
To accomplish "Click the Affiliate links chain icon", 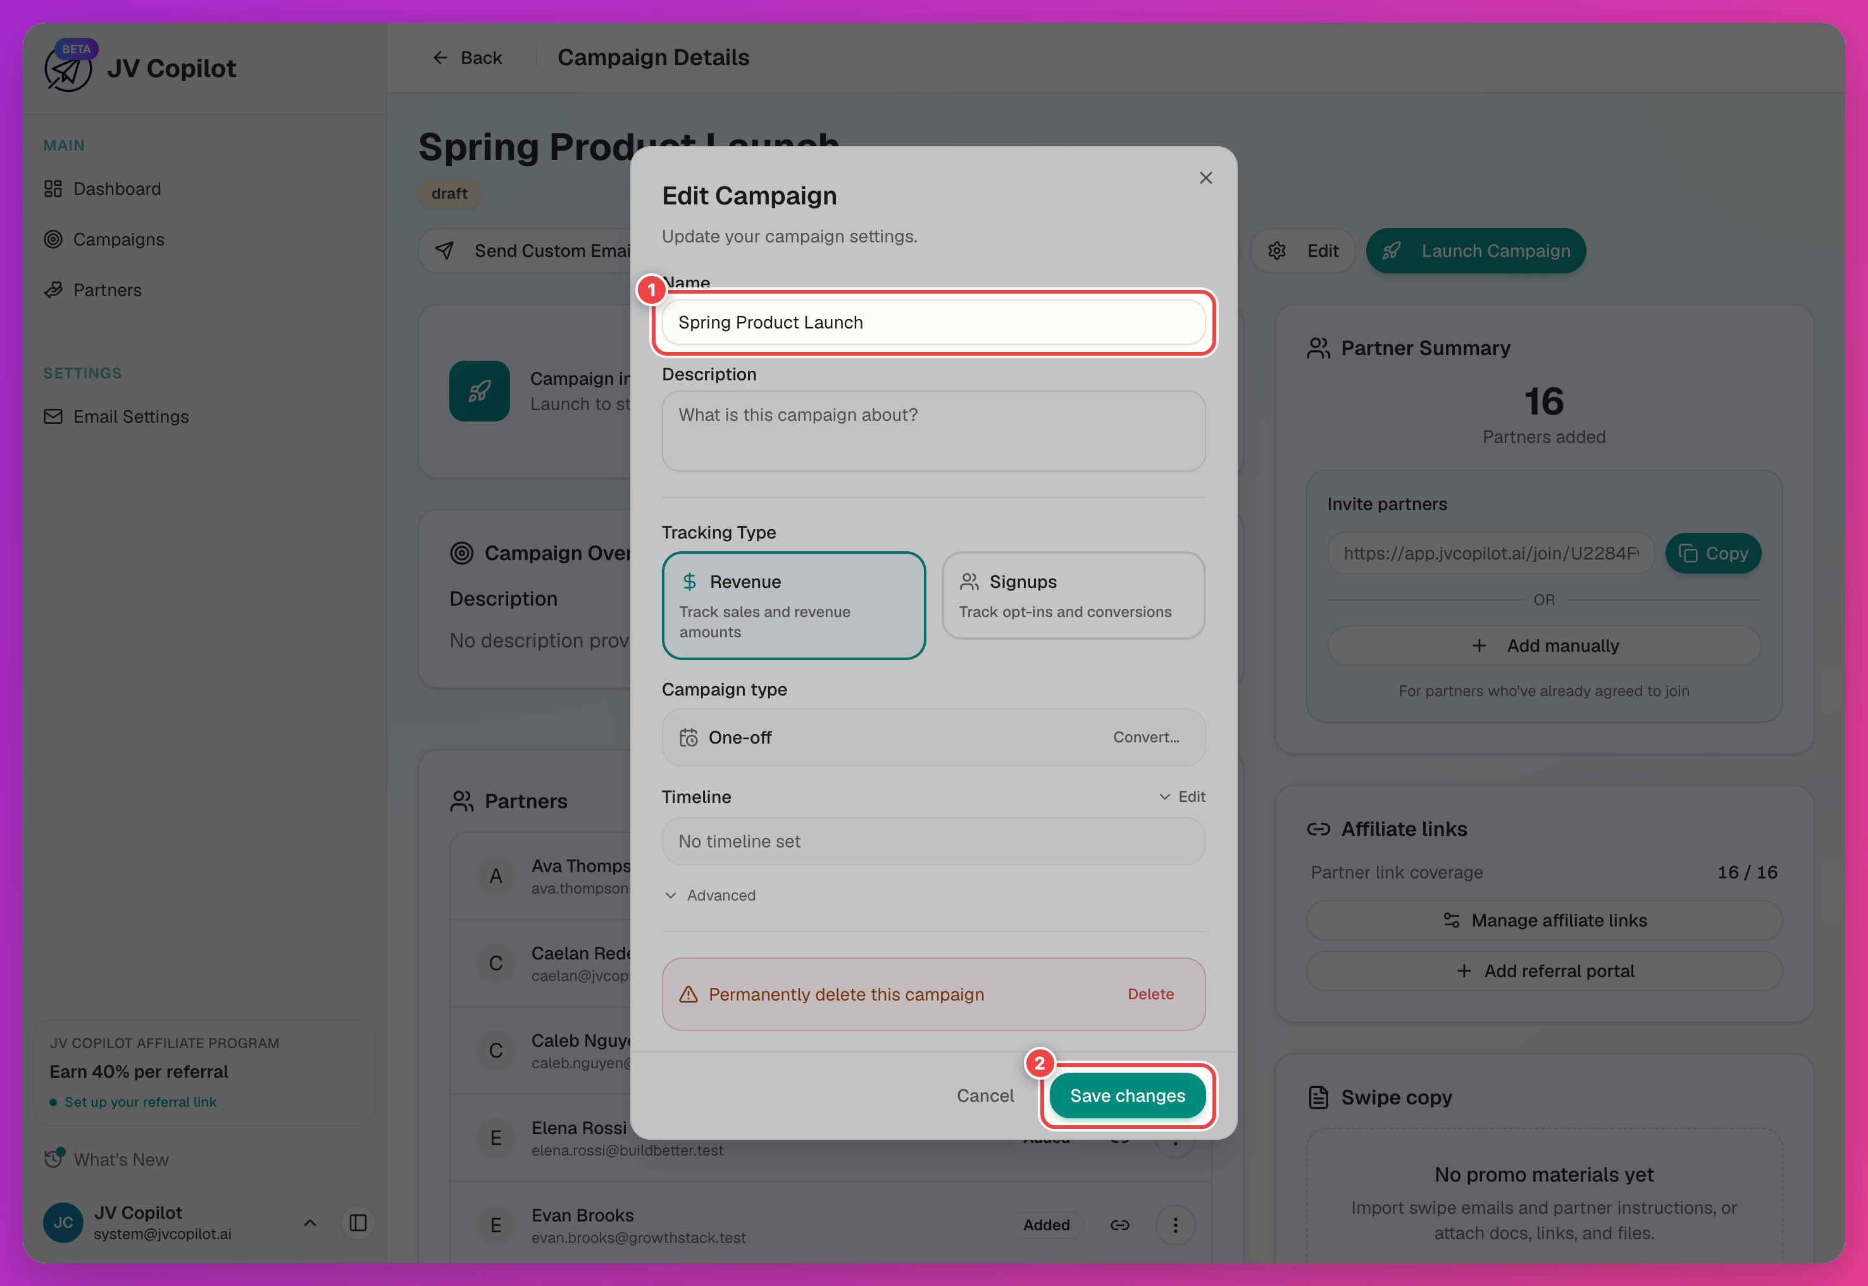I will pos(1318,829).
